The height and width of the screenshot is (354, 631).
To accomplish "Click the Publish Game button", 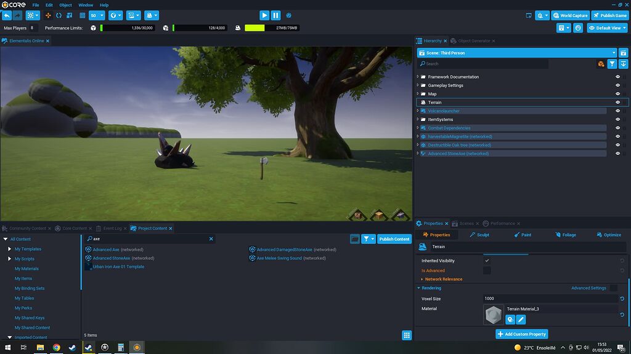I will pos(609,15).
